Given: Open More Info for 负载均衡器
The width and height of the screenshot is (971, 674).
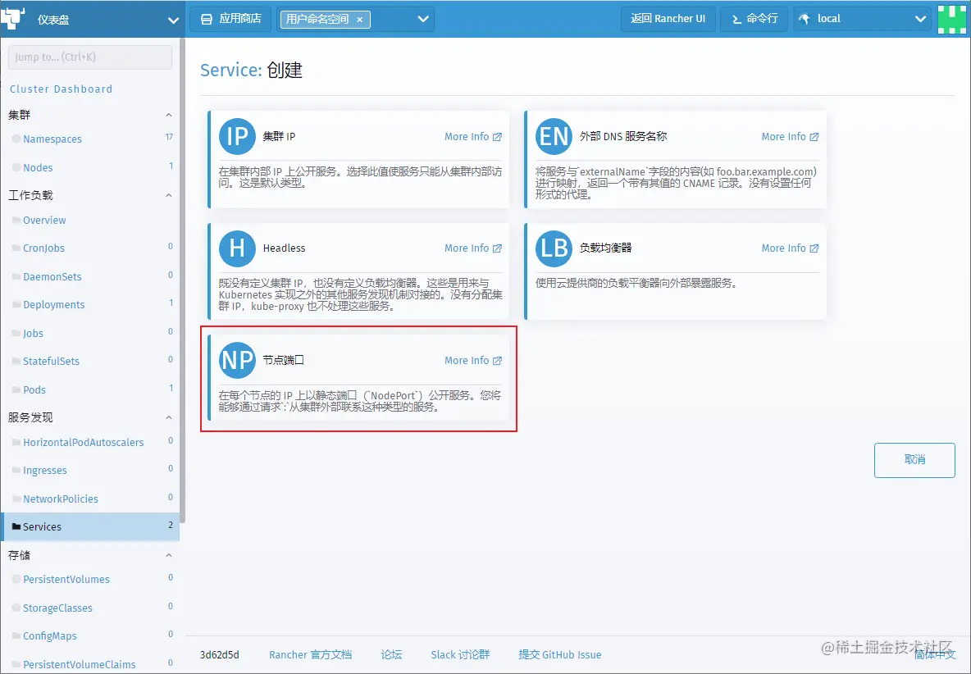Looking at the screenshot, I should [x=791, y=248].
